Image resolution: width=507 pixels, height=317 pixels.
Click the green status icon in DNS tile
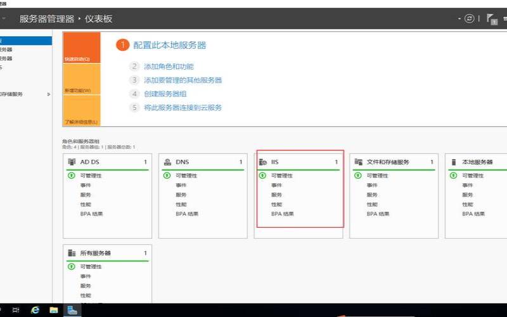[x=167, y=176]
